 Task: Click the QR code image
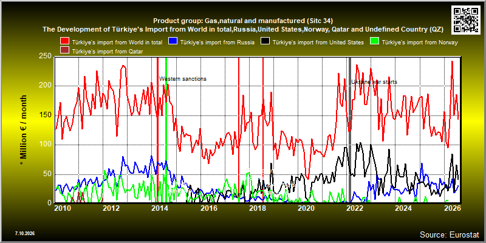pos(466,19)
